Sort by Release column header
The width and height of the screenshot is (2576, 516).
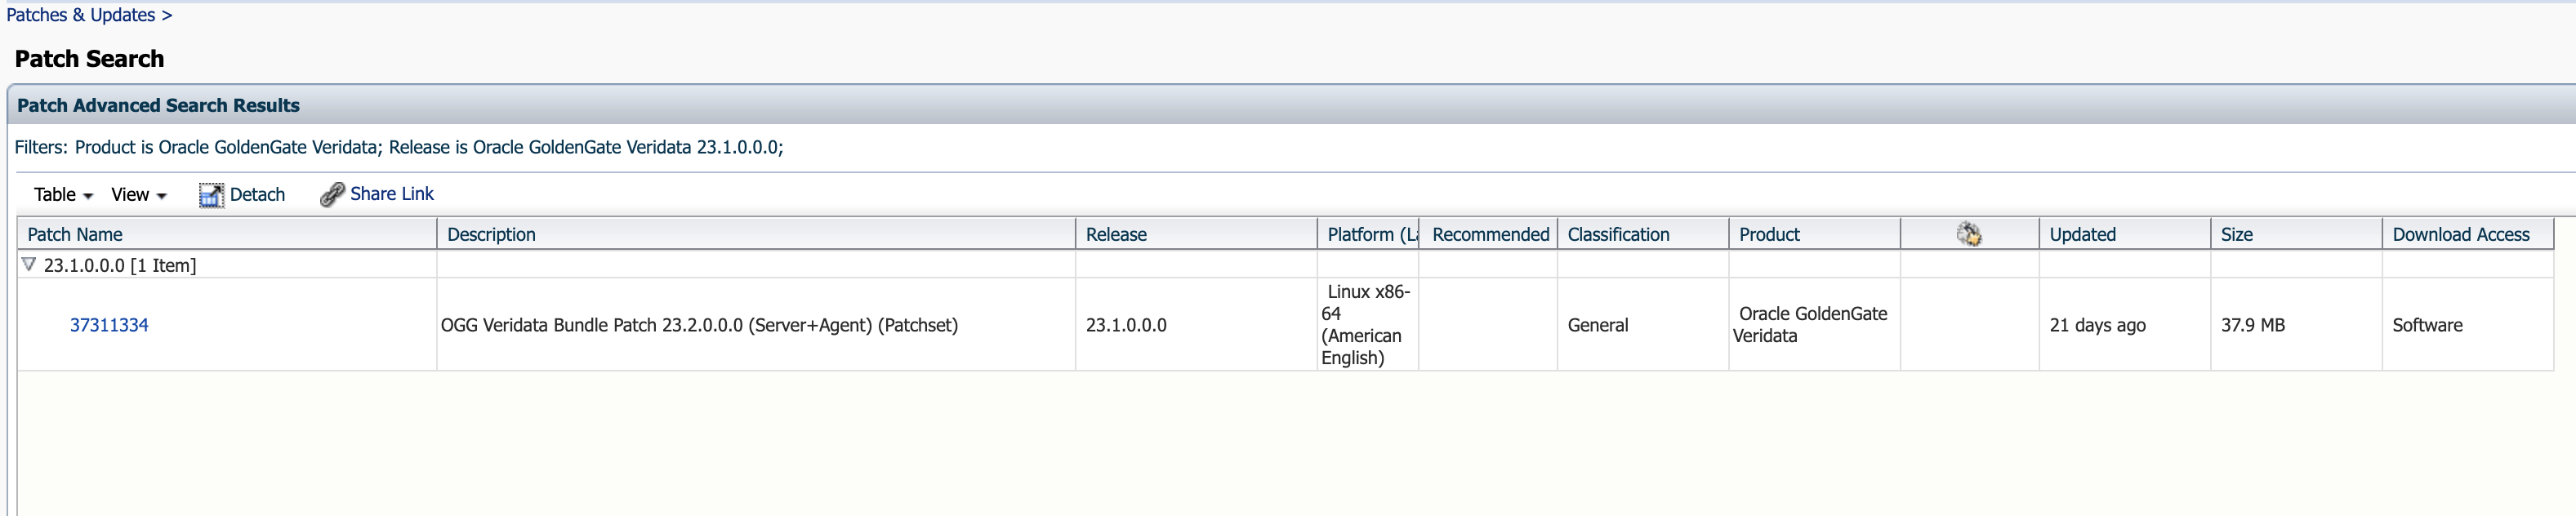pyautogui.click(x=1116, y=234)
